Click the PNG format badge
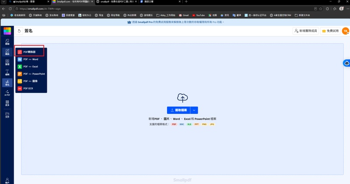Viewport: 350px width, 184px height. pyautogui.click(x=204, y=124)
